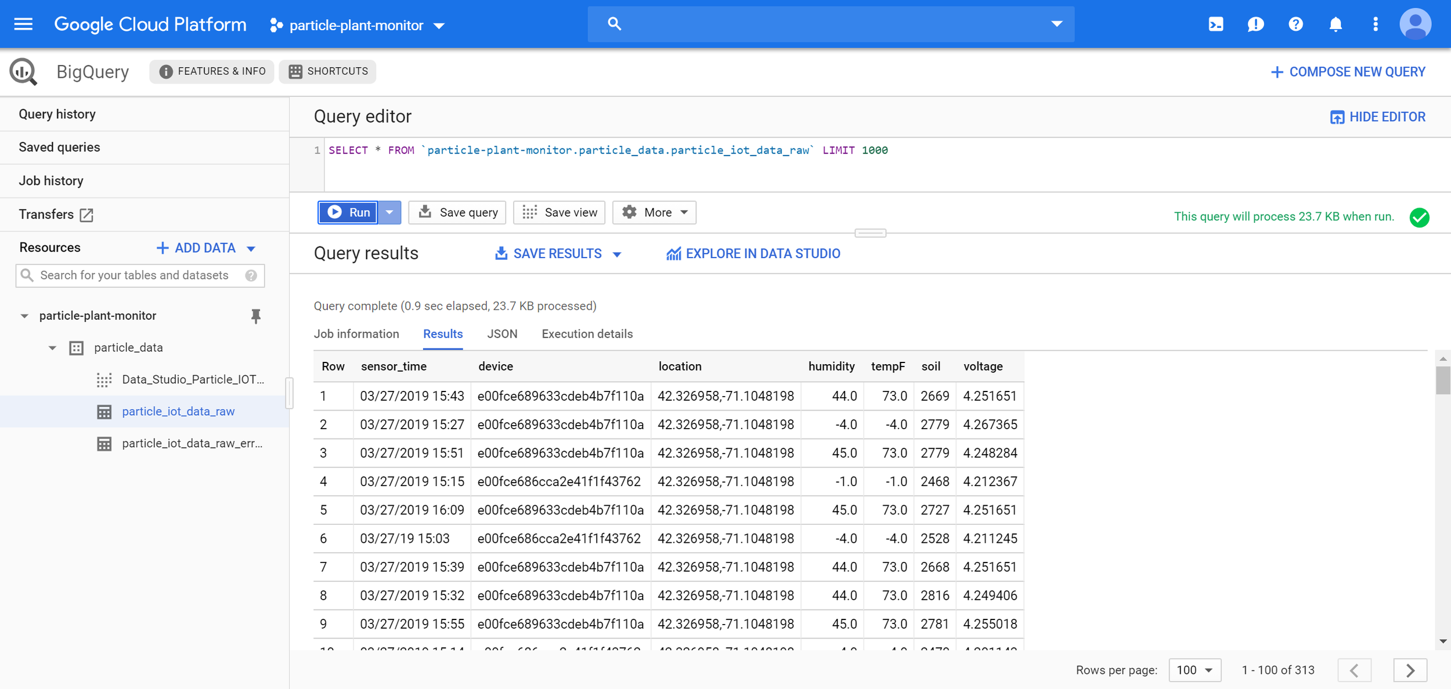The height and width of the screenshot is (689, 1451).
Task: Go to the previous results page
Action: (x=1354, y=670)
